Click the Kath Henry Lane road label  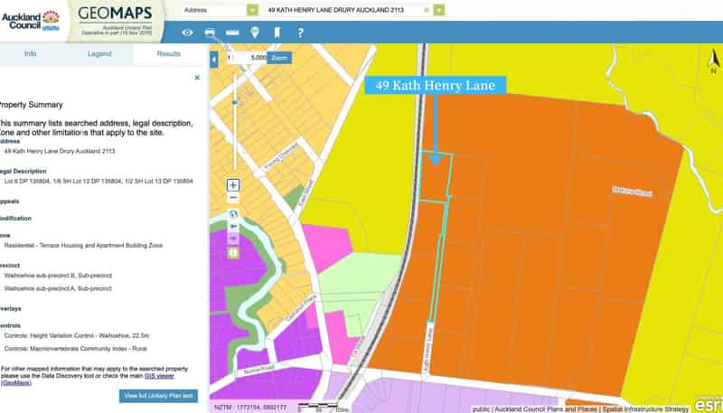coord(427,352)
